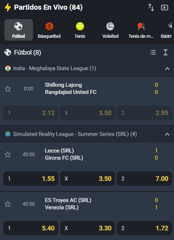Select Girona win odds 7.00
174x240 pixels.
pos(144,178)
